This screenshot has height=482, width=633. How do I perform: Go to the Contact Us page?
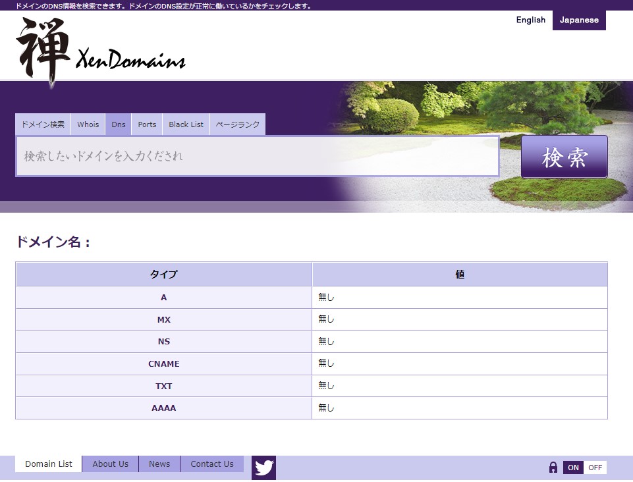tap(212, 464)
